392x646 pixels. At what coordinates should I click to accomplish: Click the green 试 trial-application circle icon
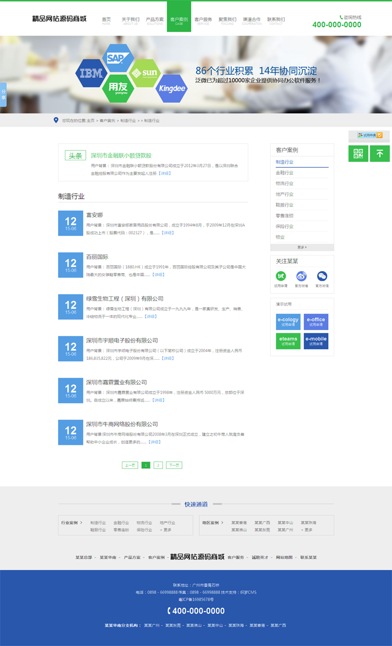(281, 276)
